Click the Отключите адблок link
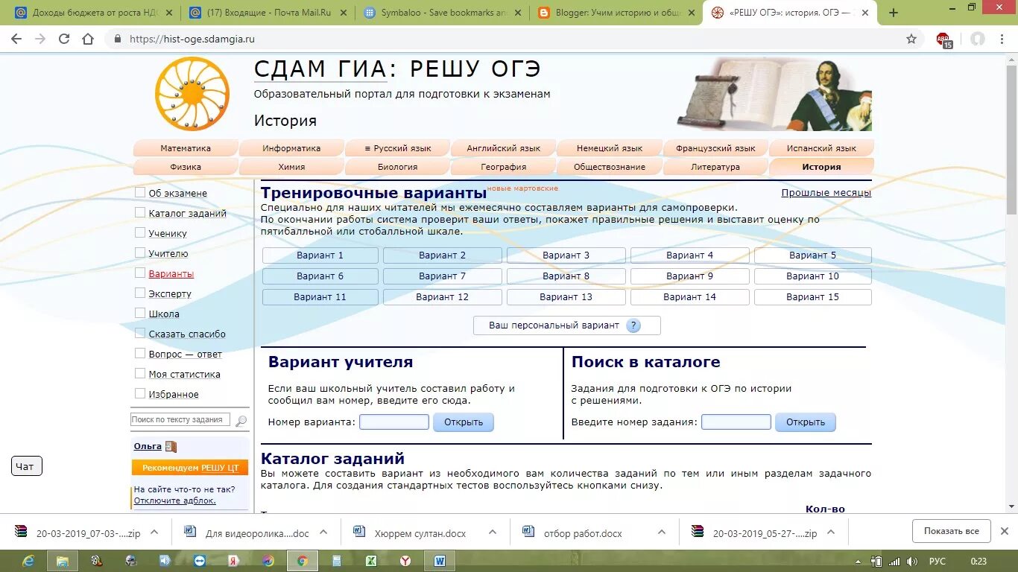The width and height of the screenshot is (1018, 572). 175,500
